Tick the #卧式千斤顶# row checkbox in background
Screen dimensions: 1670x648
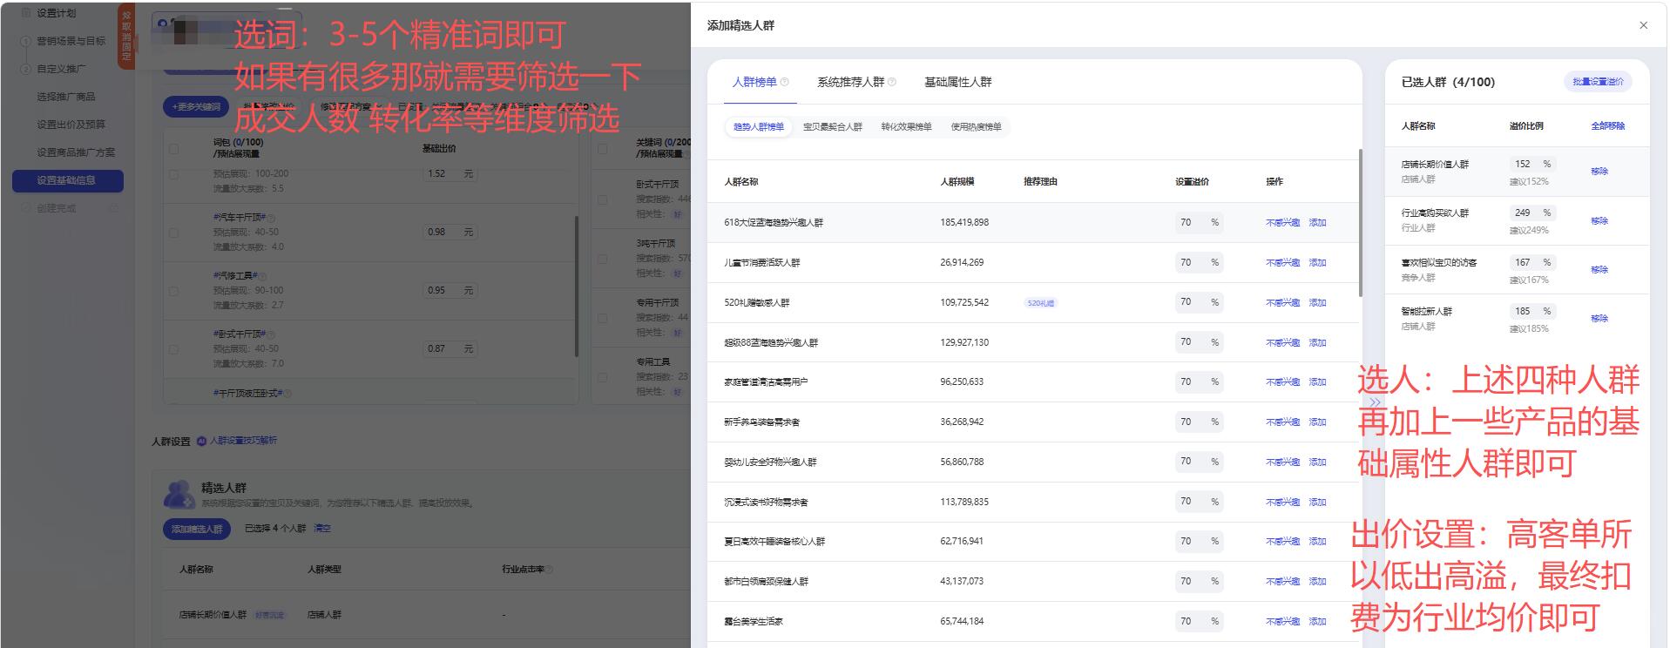tap(173, 349)
